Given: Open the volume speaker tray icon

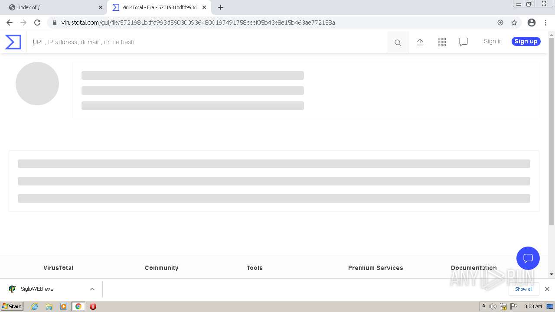Looking at the screenshot, I should (x=493, y=306).
